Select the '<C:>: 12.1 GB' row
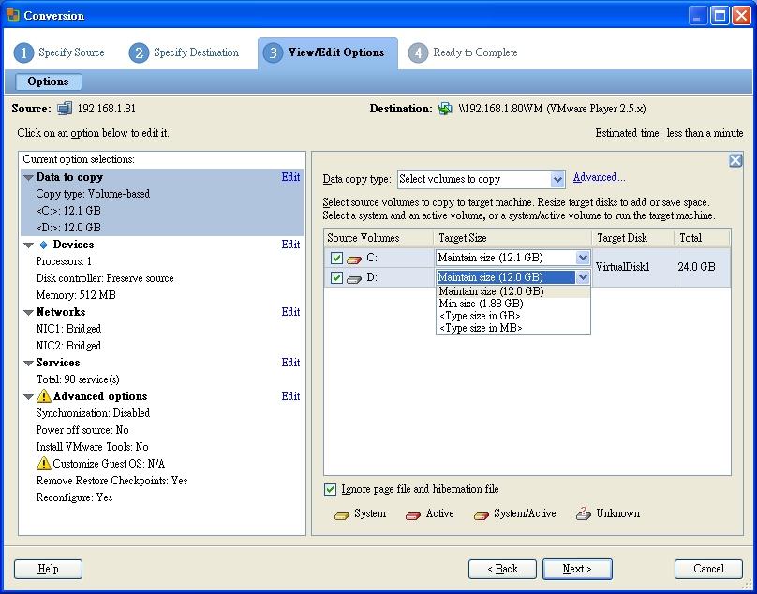The image size is (757, 594). click(x=162, y=211)
